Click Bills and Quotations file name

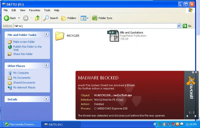[131, 32]
